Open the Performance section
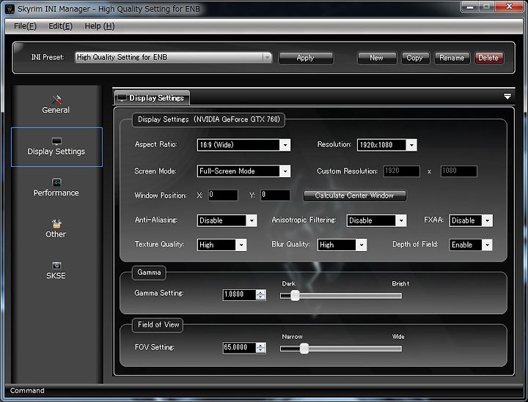The height and width of the screenshot is (402, 528). (56, 188)
